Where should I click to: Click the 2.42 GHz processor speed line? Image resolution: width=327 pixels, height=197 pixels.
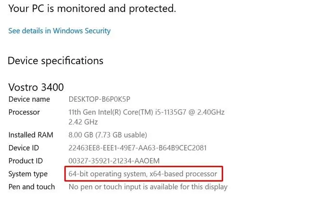[x=83, y=122]
